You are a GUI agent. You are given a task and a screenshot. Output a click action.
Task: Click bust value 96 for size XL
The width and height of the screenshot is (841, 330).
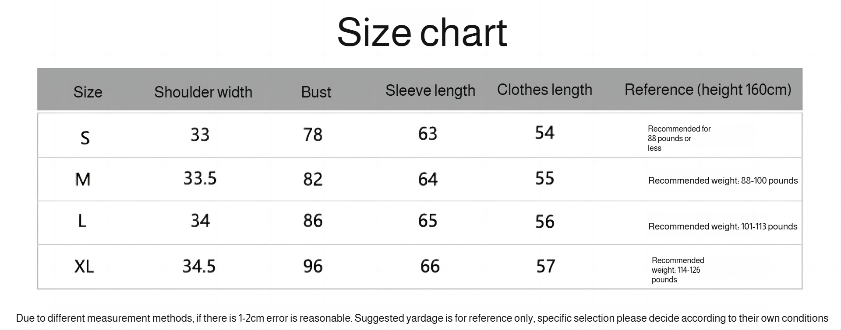(x=313, y=266)
